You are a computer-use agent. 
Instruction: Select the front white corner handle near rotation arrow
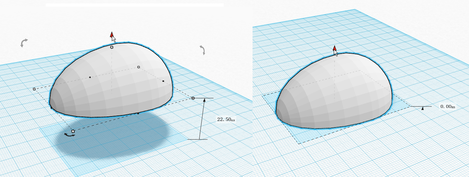coord(73,131)
